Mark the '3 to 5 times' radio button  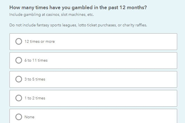[19, 79]
